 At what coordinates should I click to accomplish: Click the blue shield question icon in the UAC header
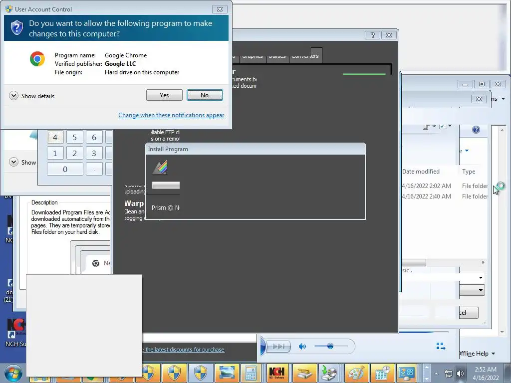tap(17, 28)
